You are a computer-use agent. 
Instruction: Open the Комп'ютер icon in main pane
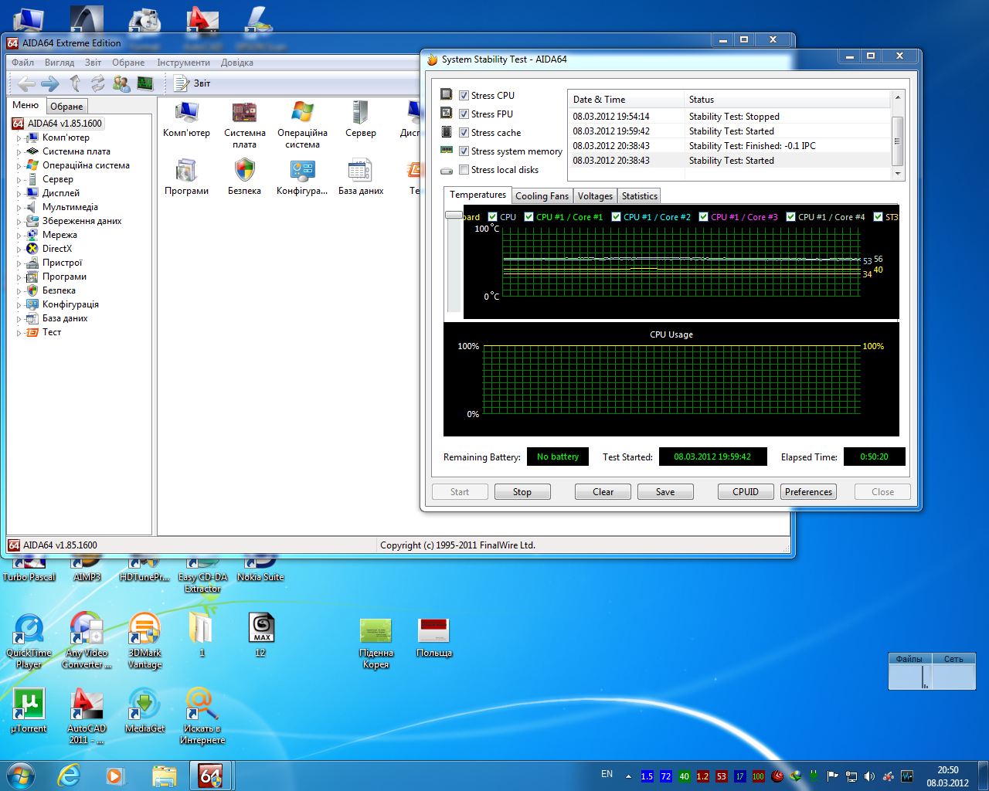186,121
